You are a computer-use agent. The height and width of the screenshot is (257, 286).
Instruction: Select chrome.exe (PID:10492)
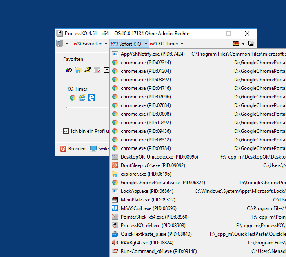pyautogui.click(x=198, y=123)
